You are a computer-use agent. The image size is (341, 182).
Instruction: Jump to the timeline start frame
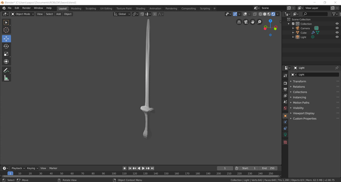tap(130, 168)
